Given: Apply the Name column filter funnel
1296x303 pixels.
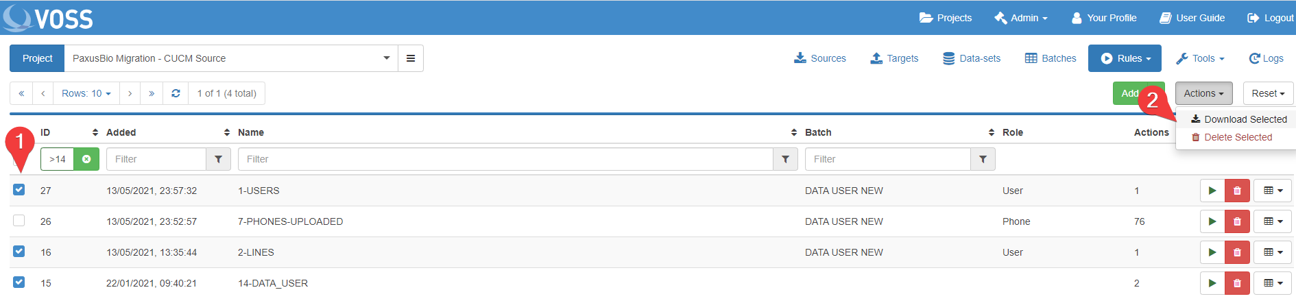Looking at the screenshot, I should [785, 159].
